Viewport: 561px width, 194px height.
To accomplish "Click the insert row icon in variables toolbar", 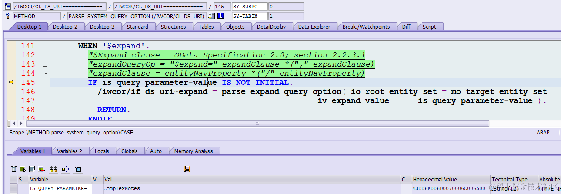I will [x=23, y=169].
